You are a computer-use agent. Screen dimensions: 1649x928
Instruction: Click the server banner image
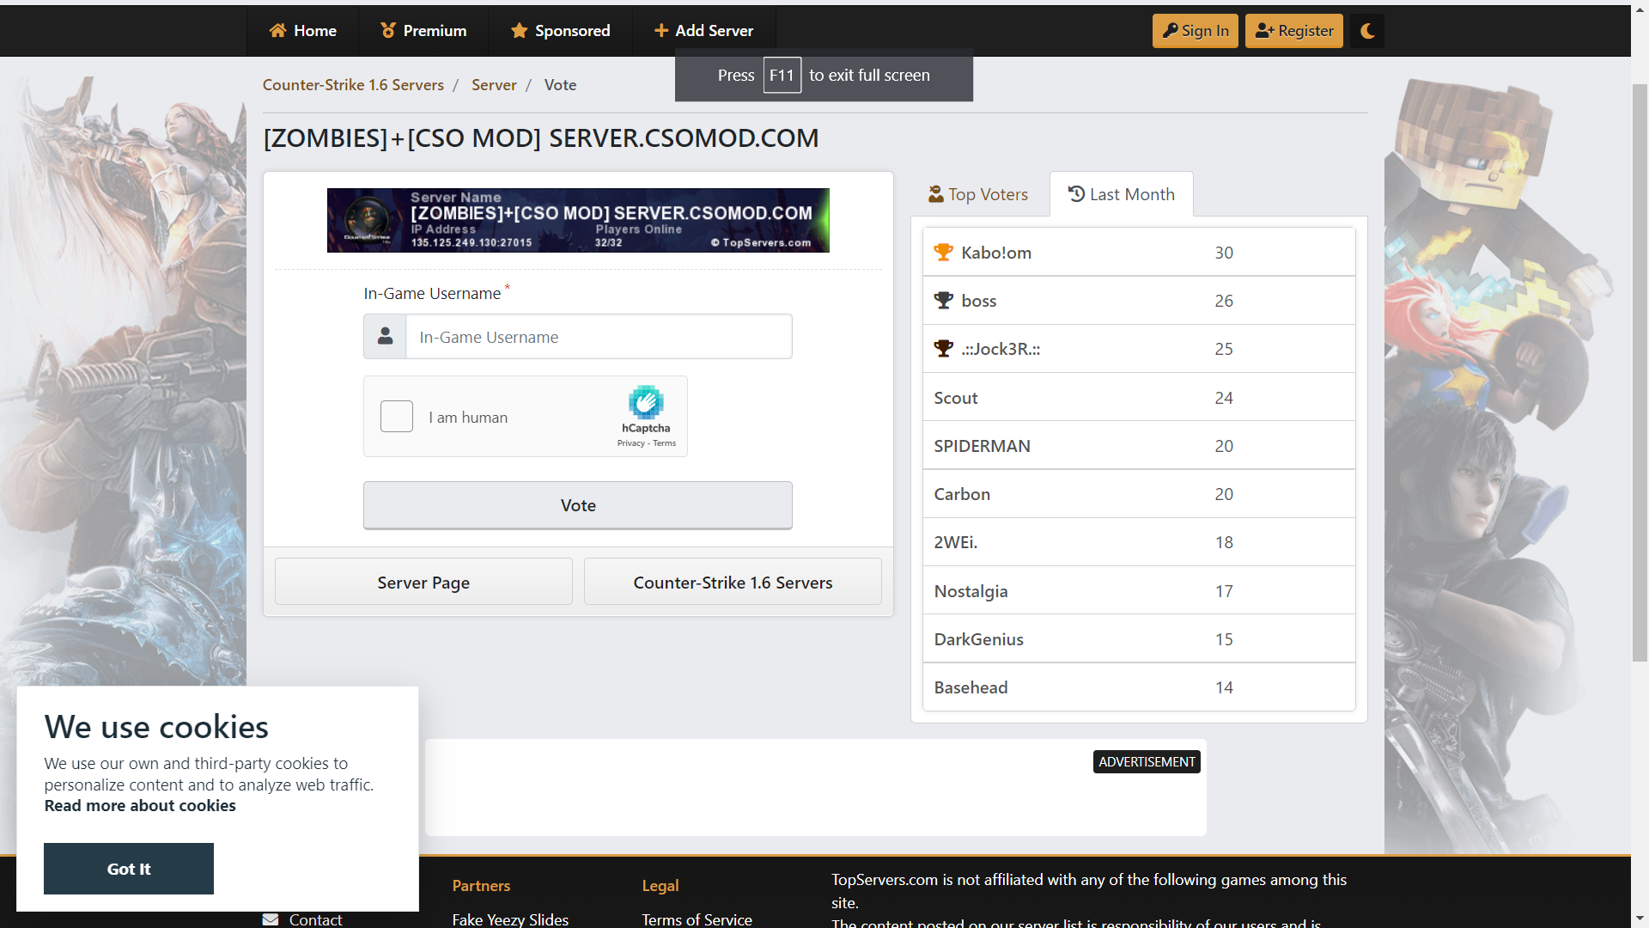tap(578, 220)
